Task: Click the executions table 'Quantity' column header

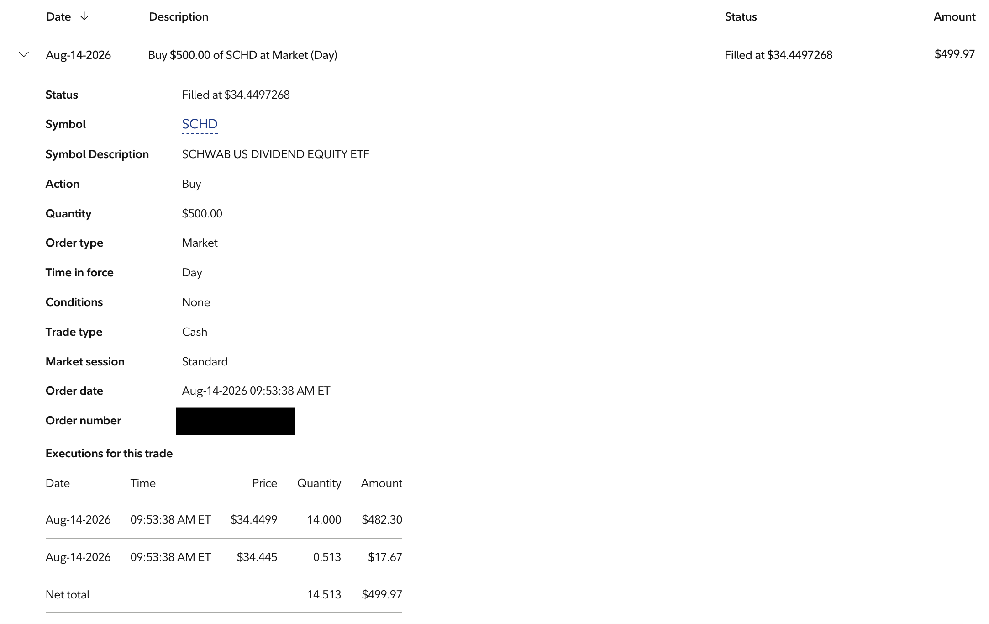Action: pyautogui.click(x=319, y=483)
